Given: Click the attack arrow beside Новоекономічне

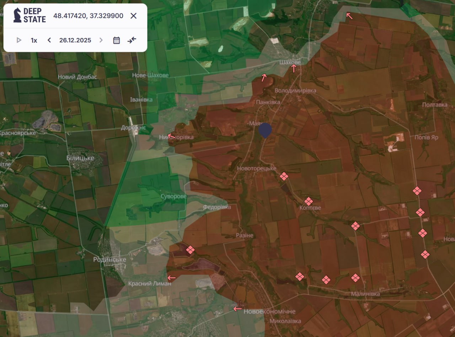Looking at the screenshot, I should coord(237,309).
